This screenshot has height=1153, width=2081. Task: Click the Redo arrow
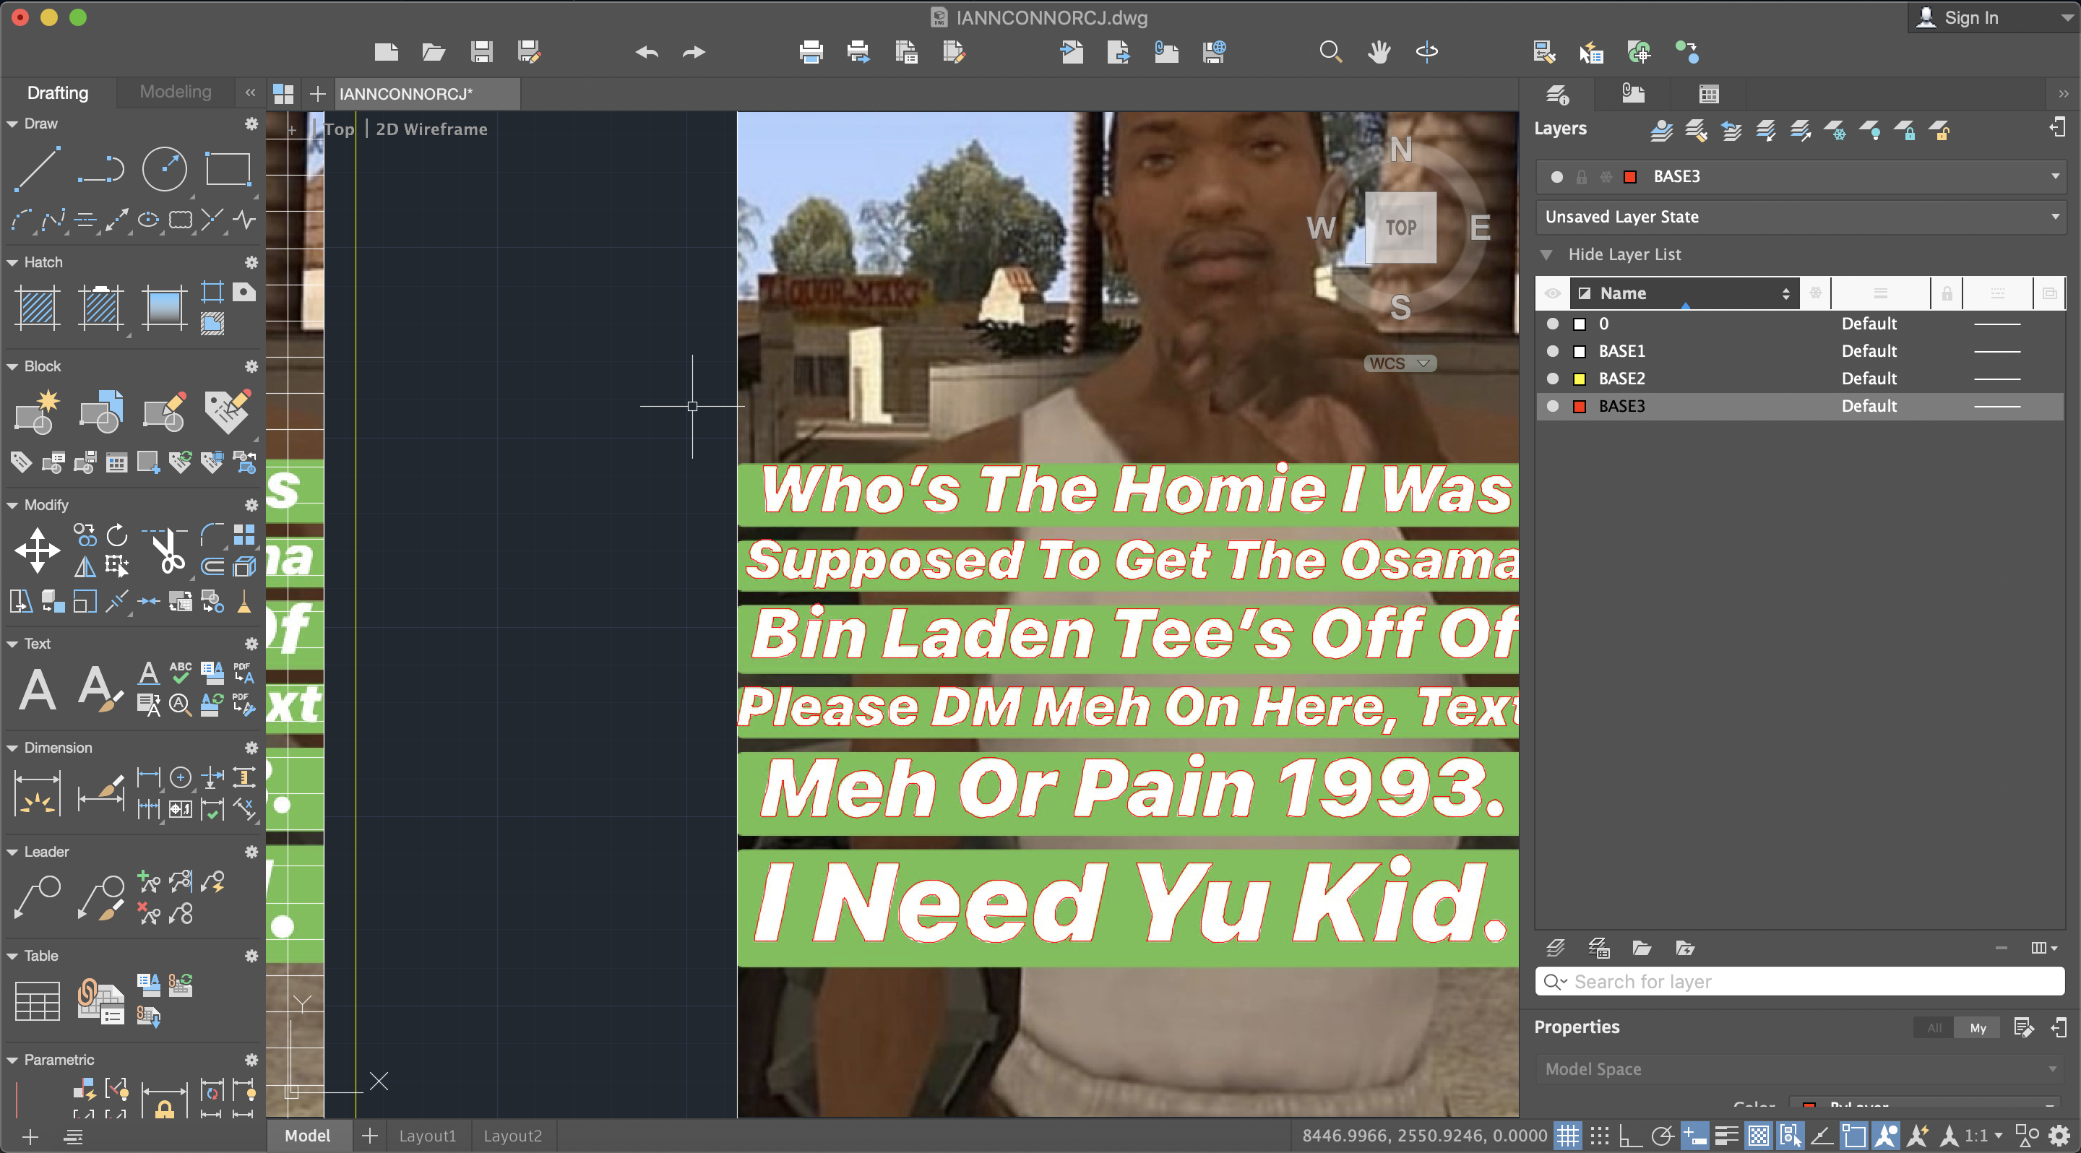[694, 53]
